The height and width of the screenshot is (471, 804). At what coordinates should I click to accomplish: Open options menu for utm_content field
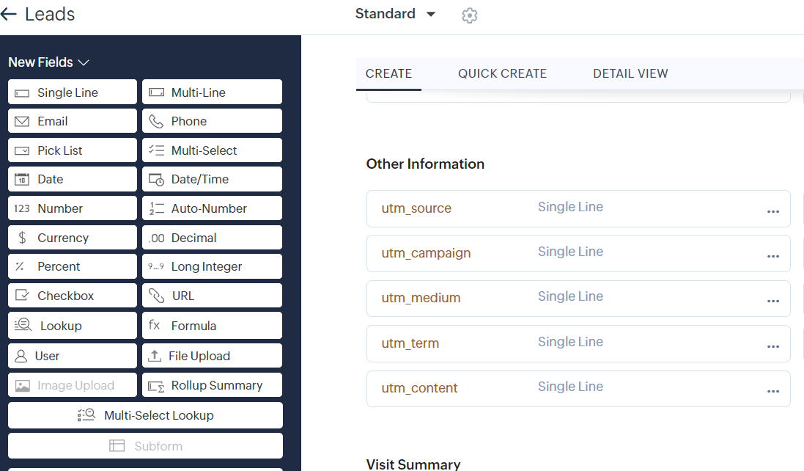[x=773, y=391]
